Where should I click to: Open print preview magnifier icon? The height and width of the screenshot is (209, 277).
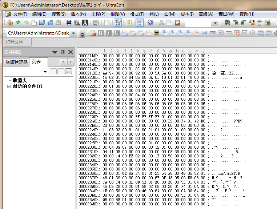pos(77,23)
